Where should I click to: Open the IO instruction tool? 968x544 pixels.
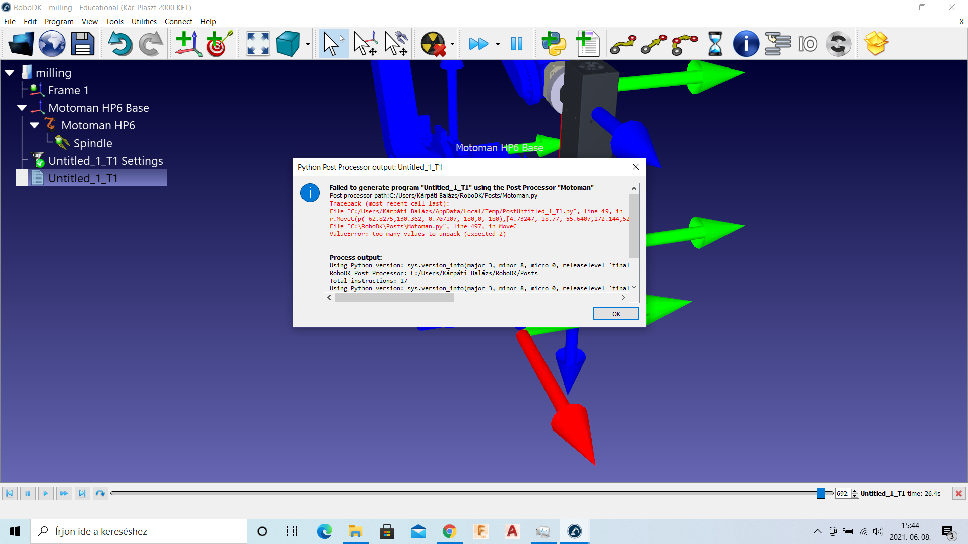(807, 44)
